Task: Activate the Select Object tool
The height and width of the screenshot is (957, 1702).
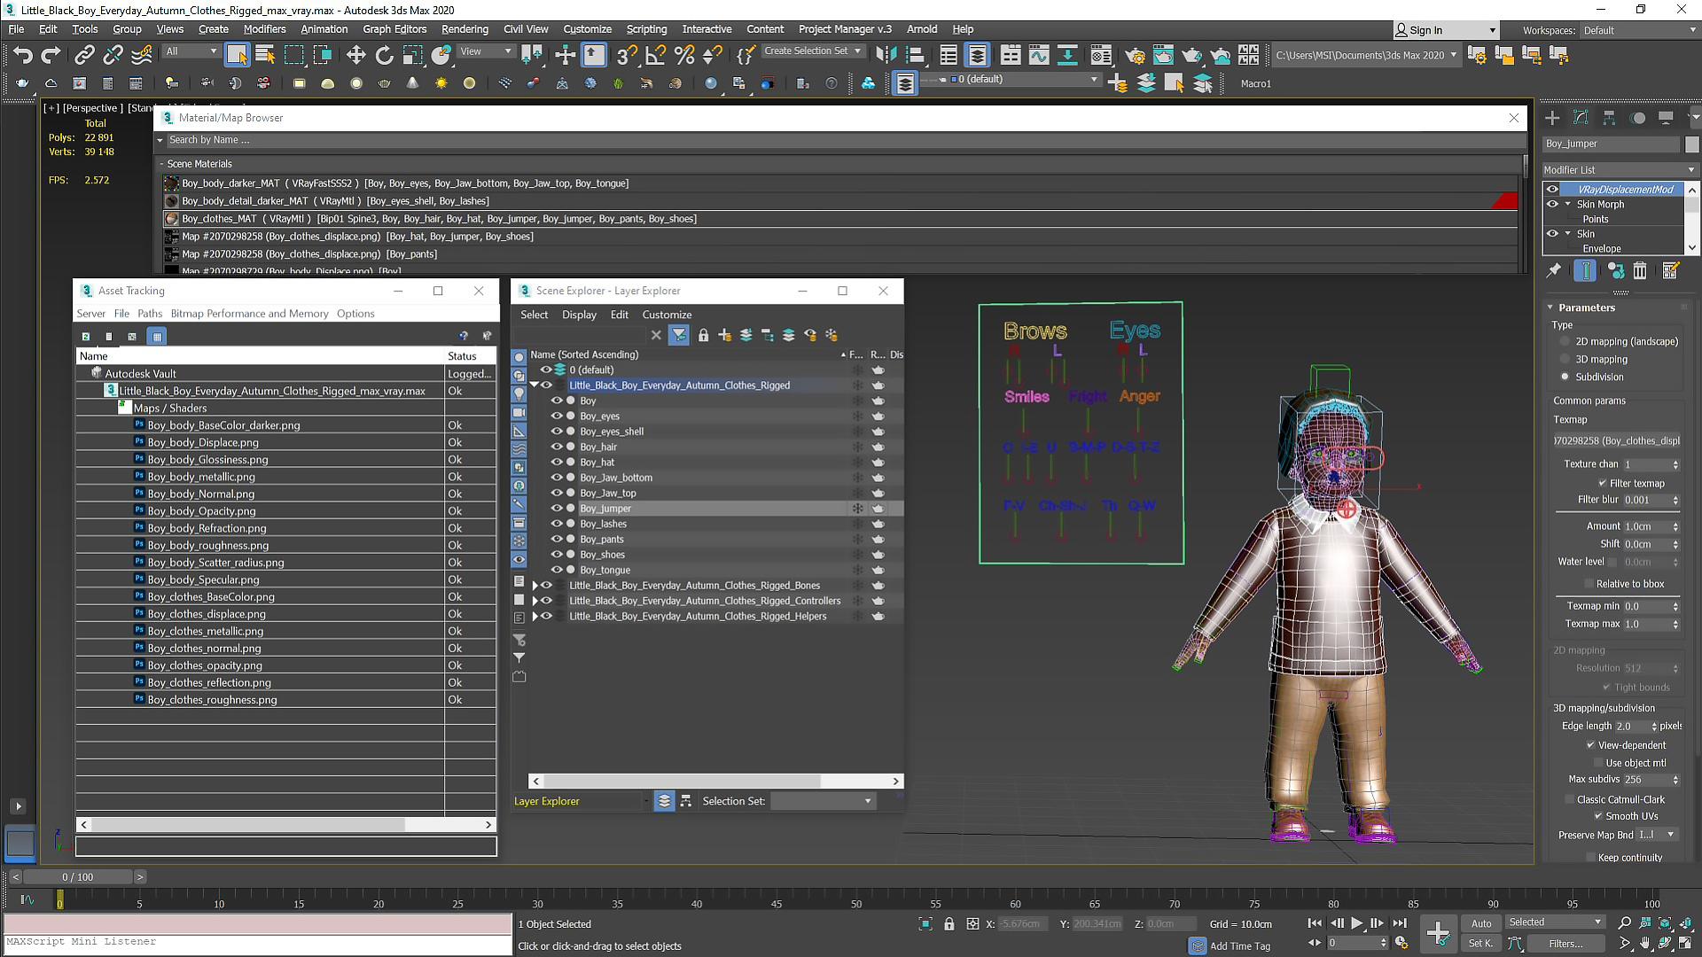Action: [237, 55]
